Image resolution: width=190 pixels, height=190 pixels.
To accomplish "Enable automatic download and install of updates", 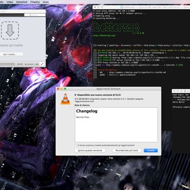I will (x=76, y=145).
